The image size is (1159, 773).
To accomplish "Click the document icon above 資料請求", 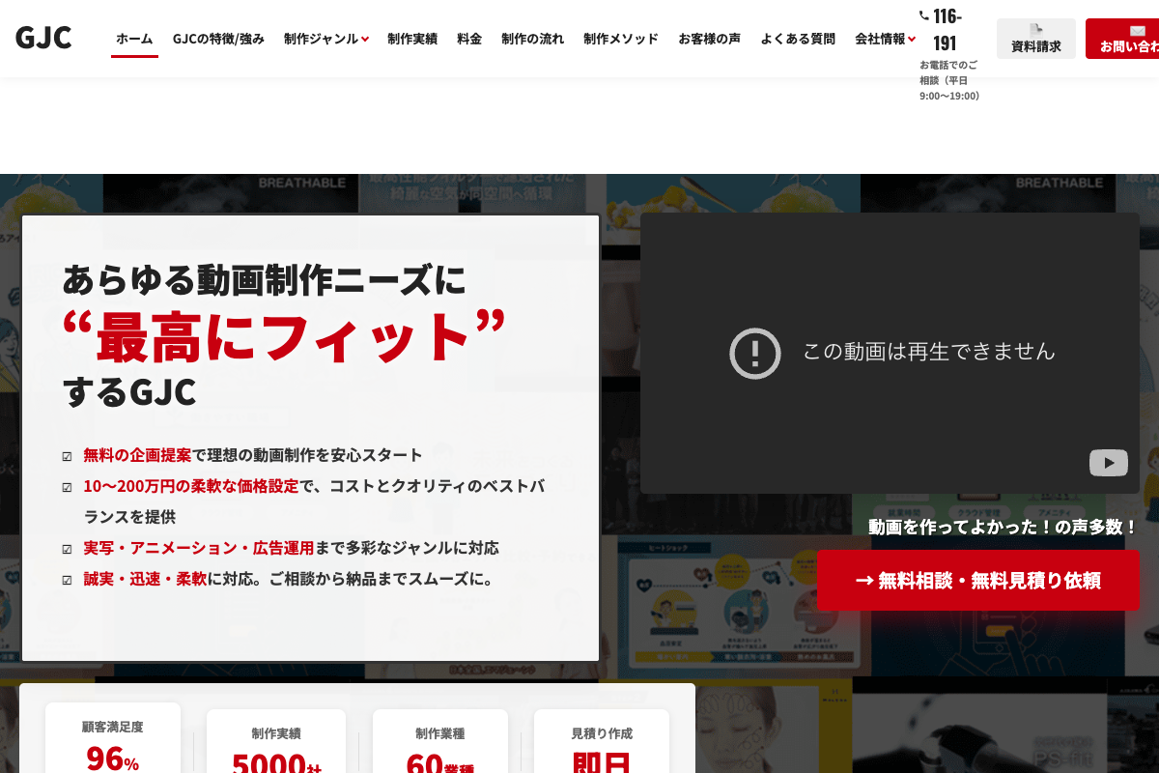I will click(1035, 30).
